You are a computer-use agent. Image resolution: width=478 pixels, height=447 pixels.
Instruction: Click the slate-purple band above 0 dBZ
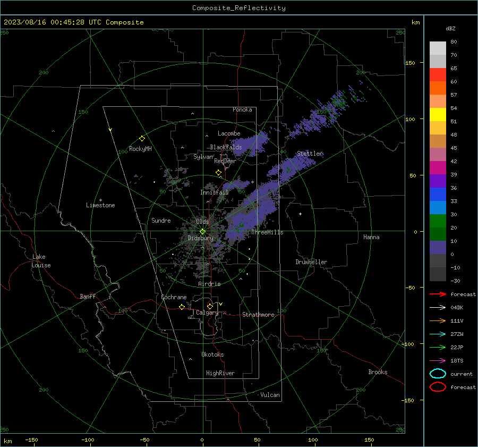pyautogui.click(x=438, y=247)
